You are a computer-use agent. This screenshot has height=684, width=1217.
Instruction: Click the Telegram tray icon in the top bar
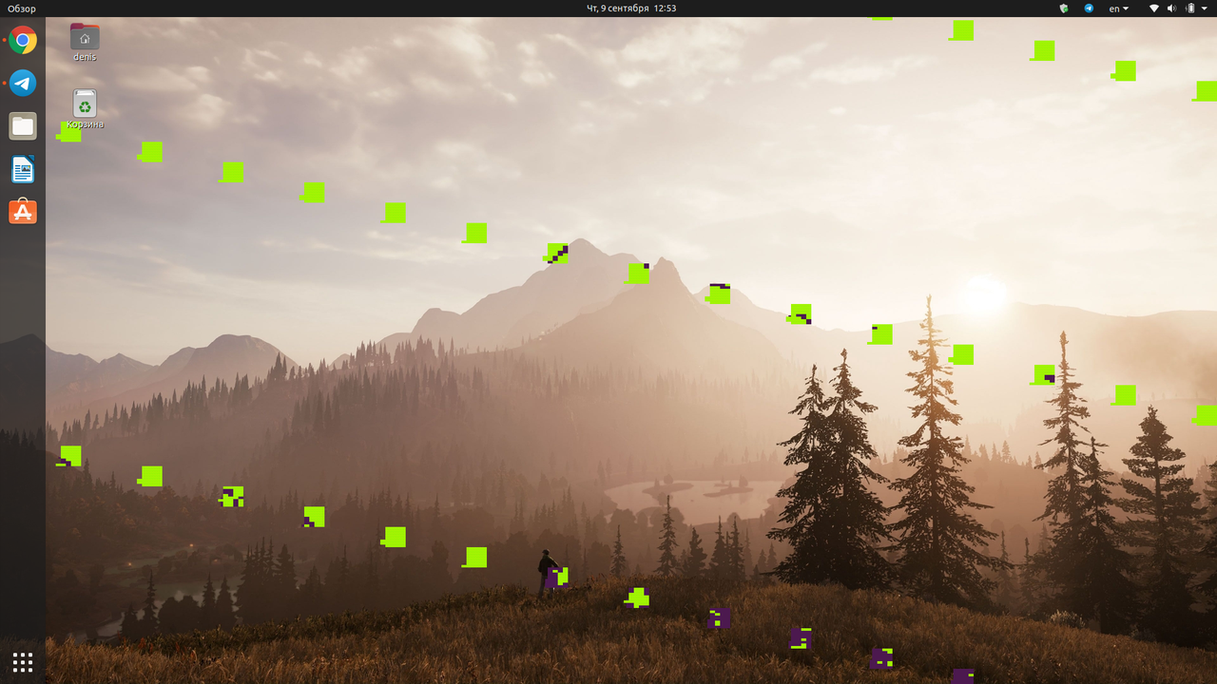[x=1089, y=8]
